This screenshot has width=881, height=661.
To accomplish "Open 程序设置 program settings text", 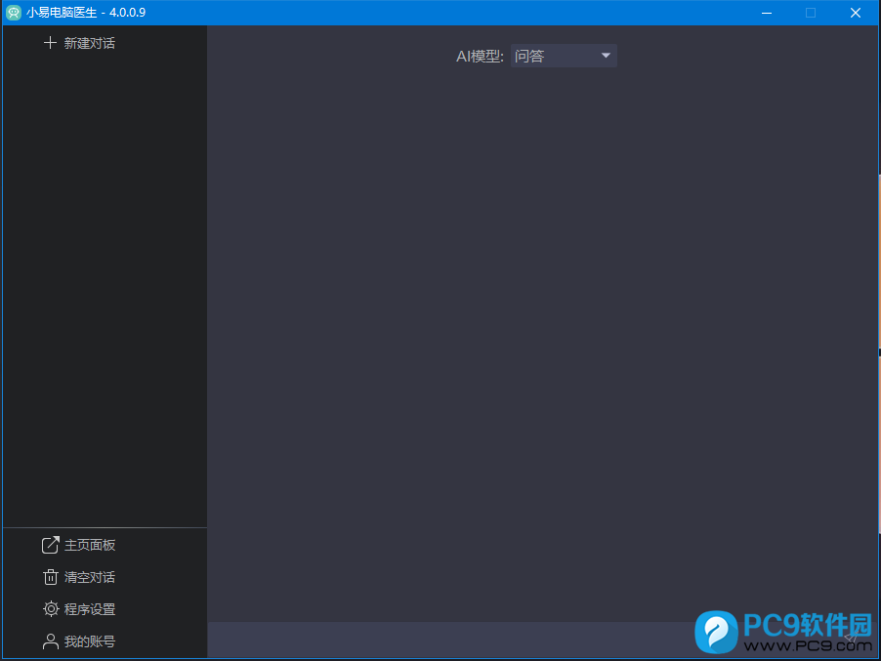I will pyautogui.click(x=90, y=609).
